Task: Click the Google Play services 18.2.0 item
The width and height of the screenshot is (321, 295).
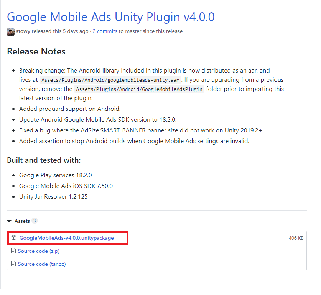Action: (x=56, y=175)
